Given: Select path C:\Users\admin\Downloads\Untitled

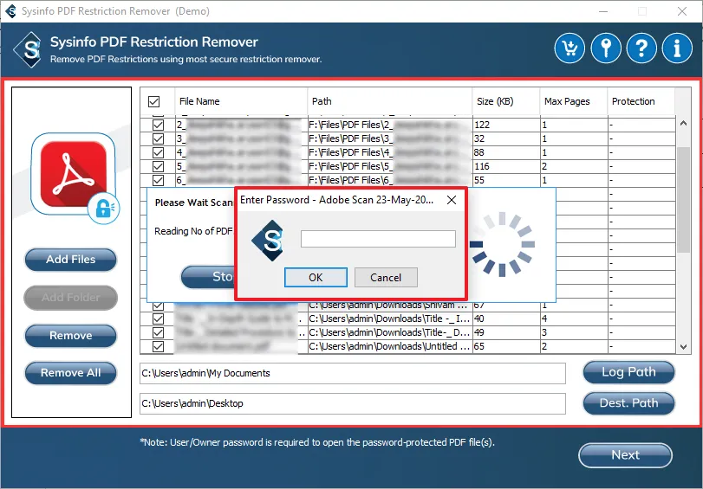Looking at the screenshot, I should (390, 346).
